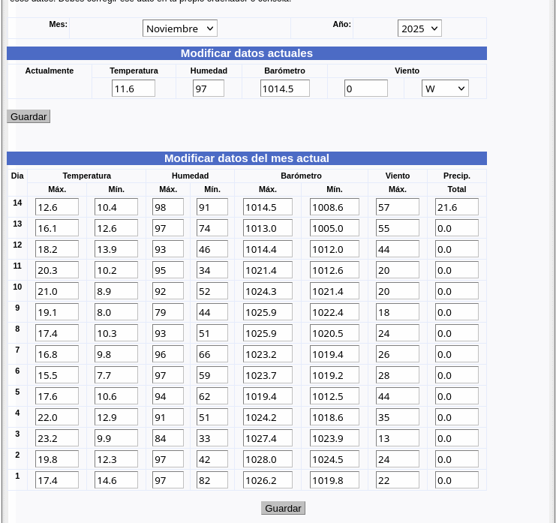This screenshot has width=556, height=523.
Task: Focus the current Temperatura field 11.6
Action: 134,89
